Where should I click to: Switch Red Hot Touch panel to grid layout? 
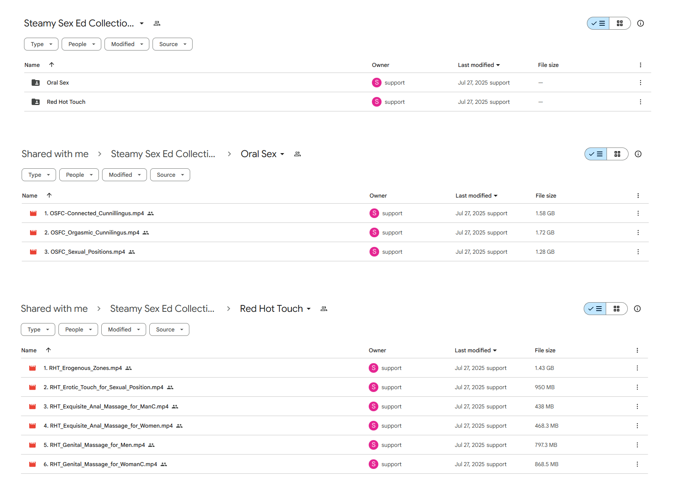point(617,309)
